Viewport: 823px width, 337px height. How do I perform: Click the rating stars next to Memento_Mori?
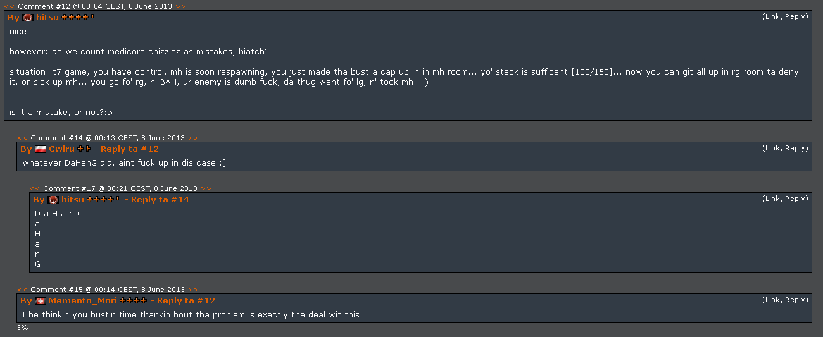click(133, 300)
